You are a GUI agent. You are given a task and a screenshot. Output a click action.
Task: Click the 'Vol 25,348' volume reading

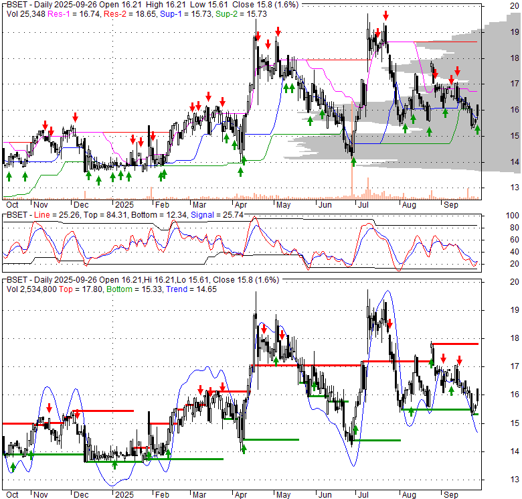click(x=26, y=14)
